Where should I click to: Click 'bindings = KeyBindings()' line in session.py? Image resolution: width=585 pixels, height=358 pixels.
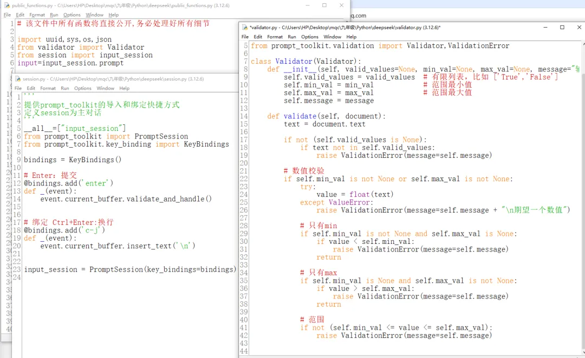(73, 160)
